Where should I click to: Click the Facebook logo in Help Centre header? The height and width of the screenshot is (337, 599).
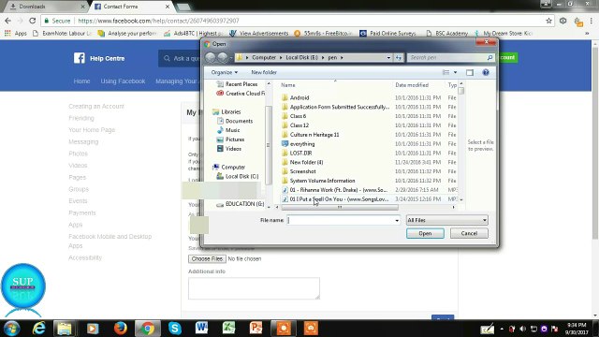click(80, 58)
